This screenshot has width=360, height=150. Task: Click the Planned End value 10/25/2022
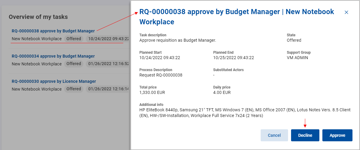point(233,58)
